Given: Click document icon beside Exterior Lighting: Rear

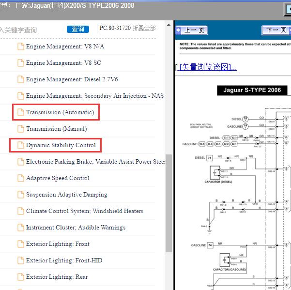Looking at the screenshot, I should (x=21, y=277).
